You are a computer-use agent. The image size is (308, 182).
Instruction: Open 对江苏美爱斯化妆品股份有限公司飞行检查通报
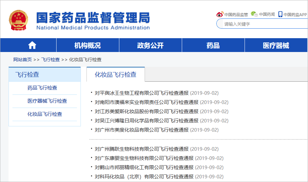[x=147, y=112]
